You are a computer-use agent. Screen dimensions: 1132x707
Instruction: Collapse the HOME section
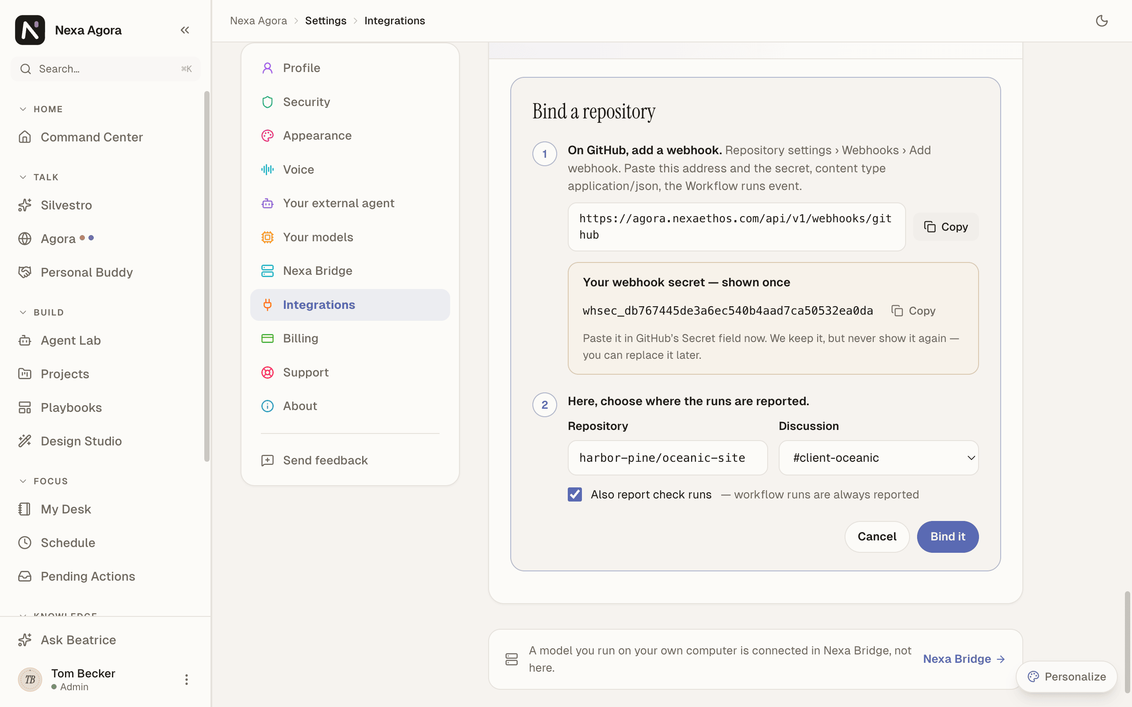tap(41, 109)
